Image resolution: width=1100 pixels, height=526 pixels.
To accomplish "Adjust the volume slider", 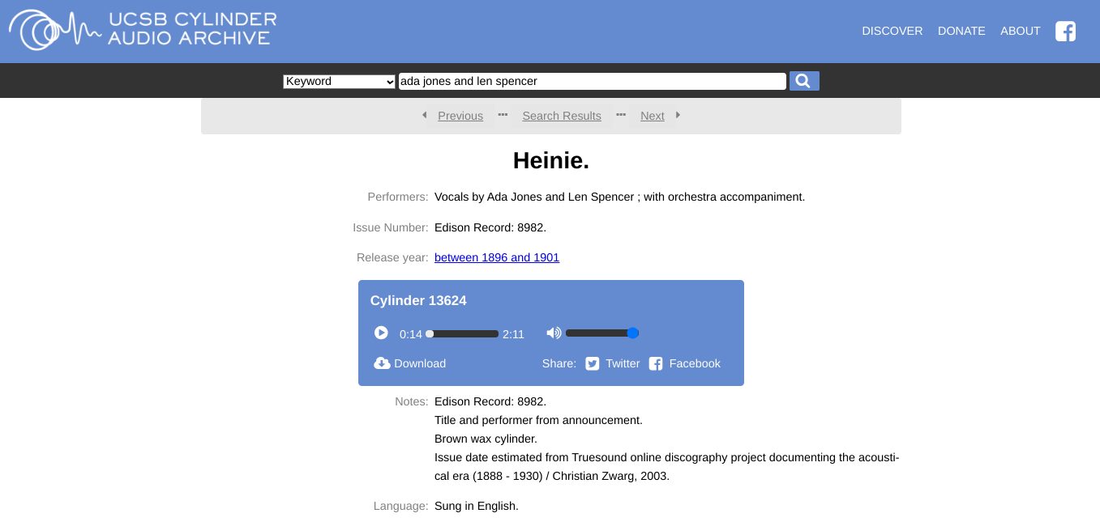I will coord(601,333).
